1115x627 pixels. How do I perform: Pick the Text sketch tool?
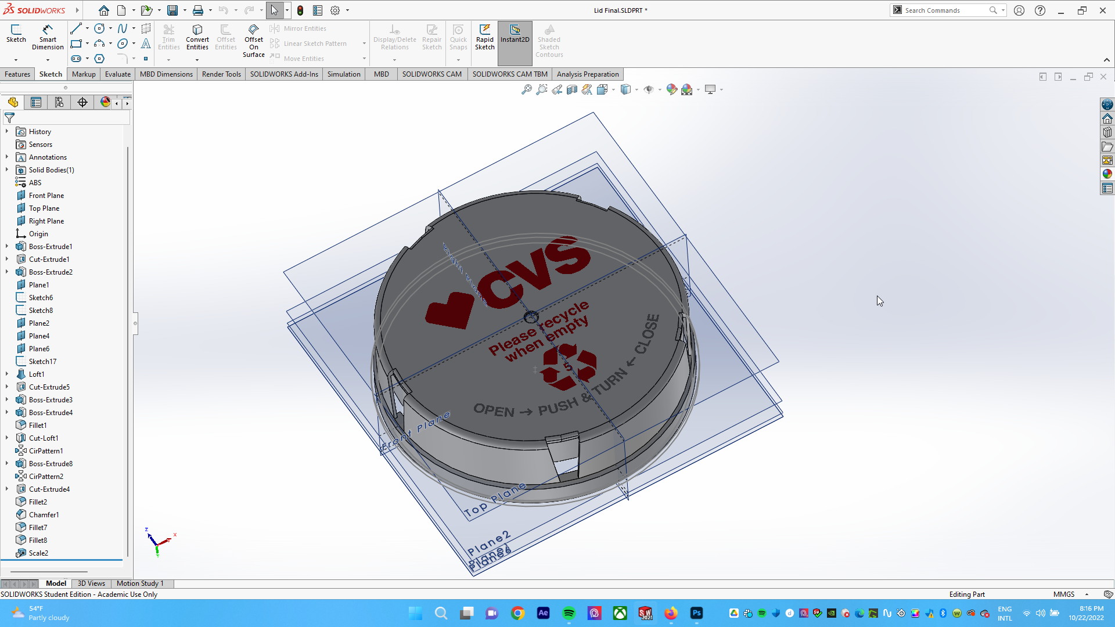tap(146, 44)
